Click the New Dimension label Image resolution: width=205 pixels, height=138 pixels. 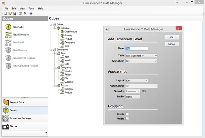tap(21, 34)
